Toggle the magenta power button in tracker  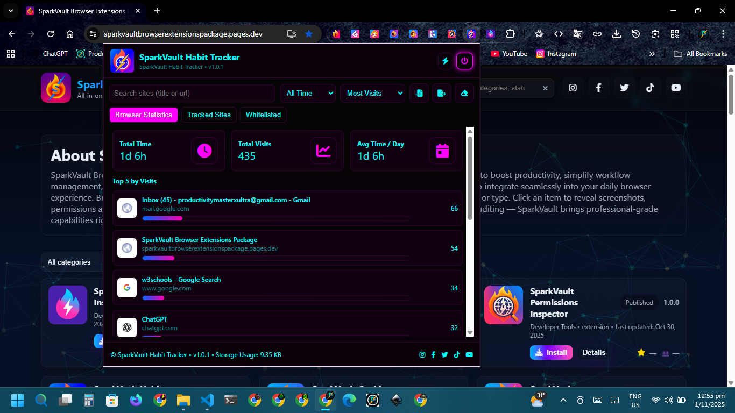pyautogui.click(x=465, y=61)
